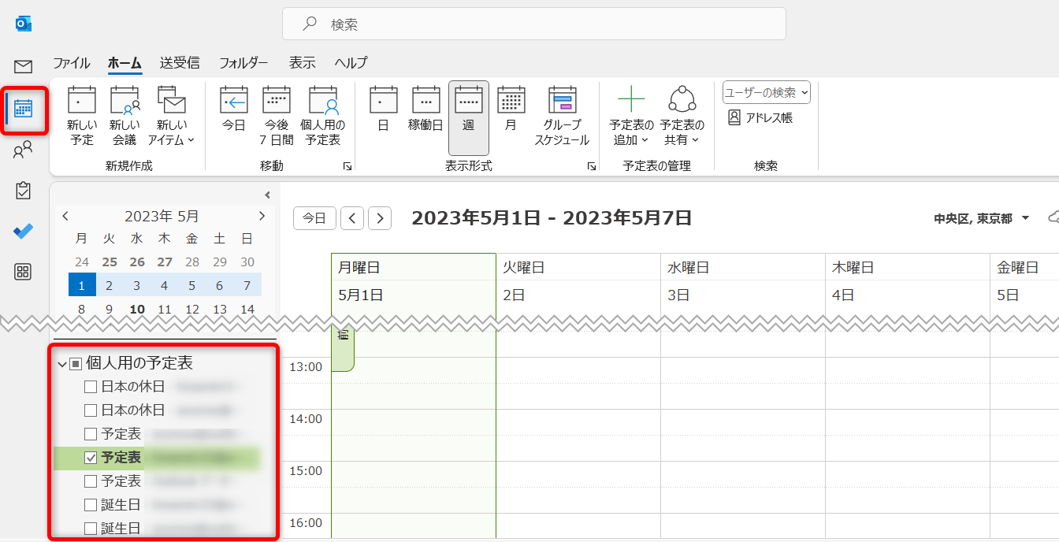Enable the first 誕生日 calendar checkbox
1059x542 pixels.
[91, 505]
